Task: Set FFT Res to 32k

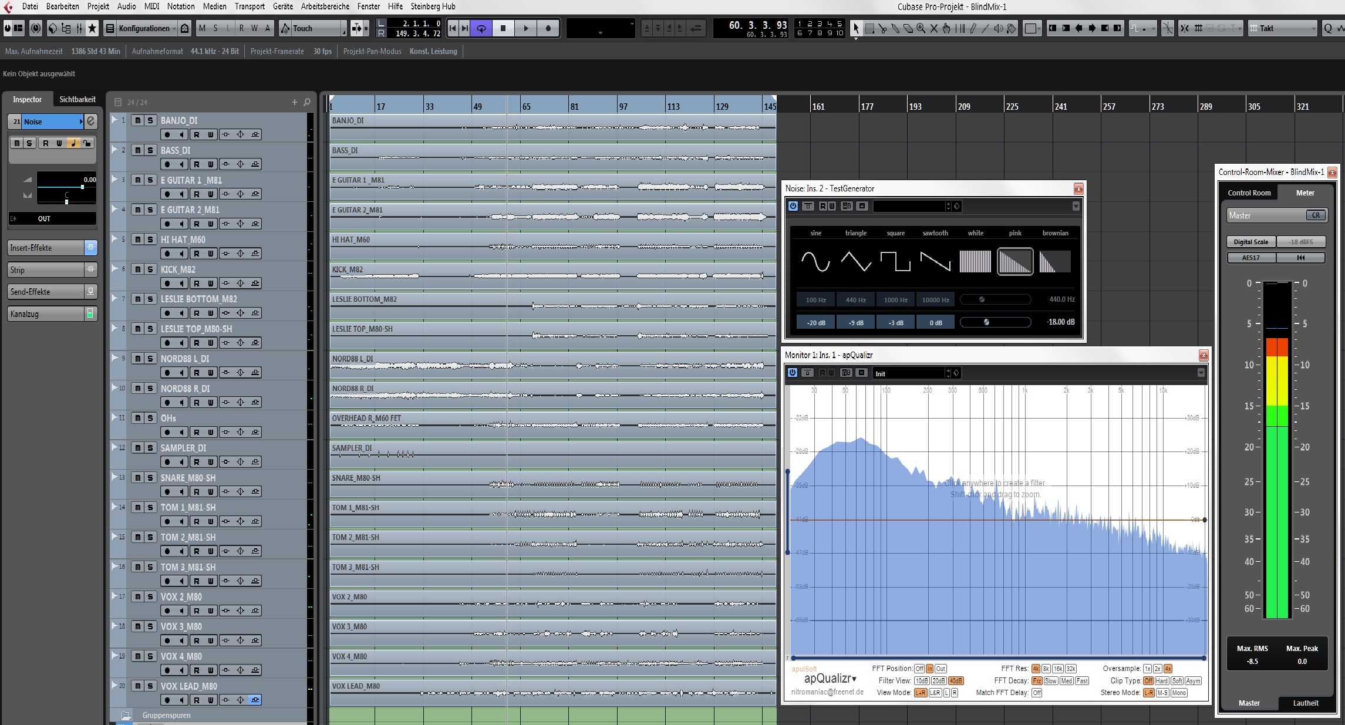Action: (x=1071, y=669)
